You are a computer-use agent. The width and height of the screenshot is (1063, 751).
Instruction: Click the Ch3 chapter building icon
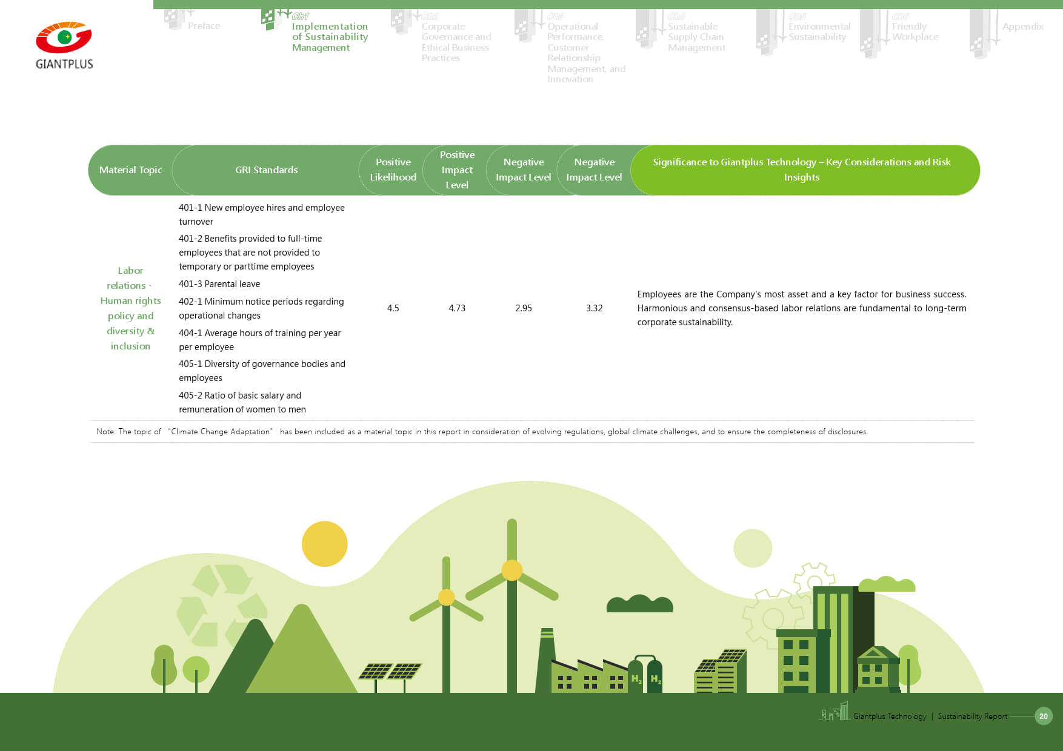click(x=525, y=25)
